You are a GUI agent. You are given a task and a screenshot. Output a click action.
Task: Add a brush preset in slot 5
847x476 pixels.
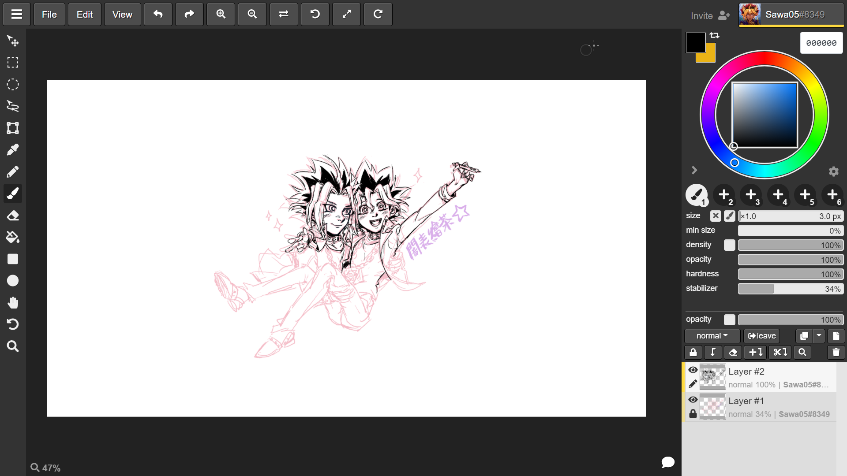pos(806,195)
